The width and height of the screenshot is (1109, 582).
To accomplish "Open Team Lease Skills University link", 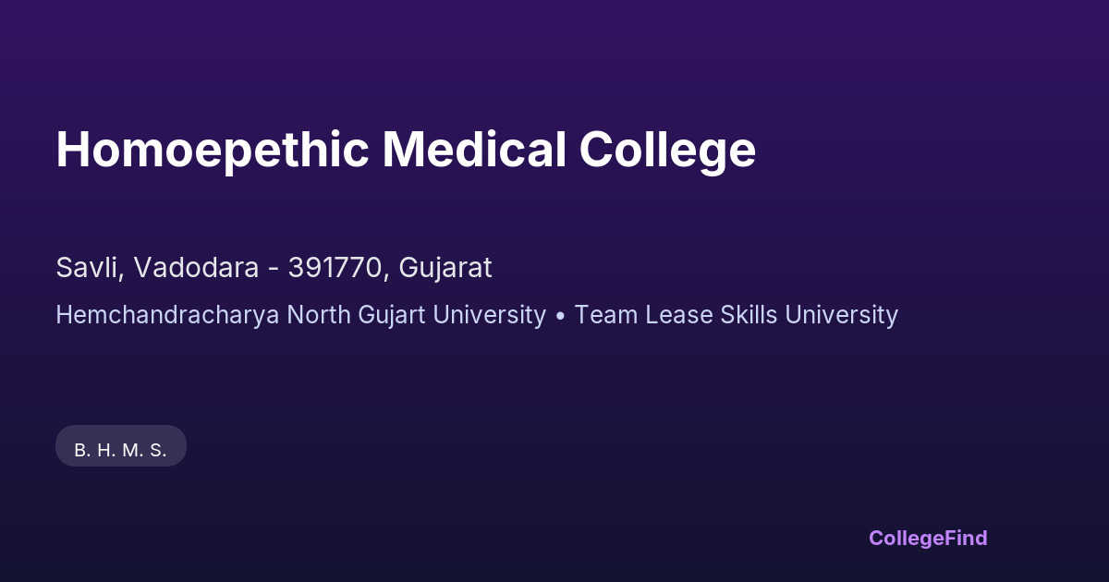I will point(736,315).
